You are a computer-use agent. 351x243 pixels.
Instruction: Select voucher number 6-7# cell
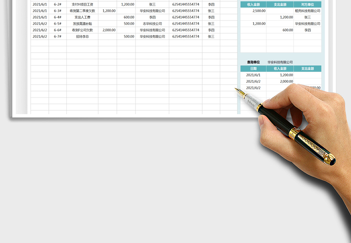point(57,37)
